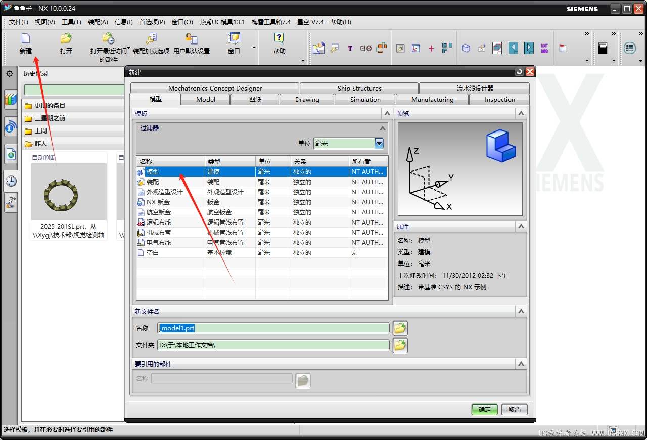Image resolution: width=647 pixels, height=440 pixels.
Task: Click the reset arrow icon in dialog title
Action: pos(519,72)
